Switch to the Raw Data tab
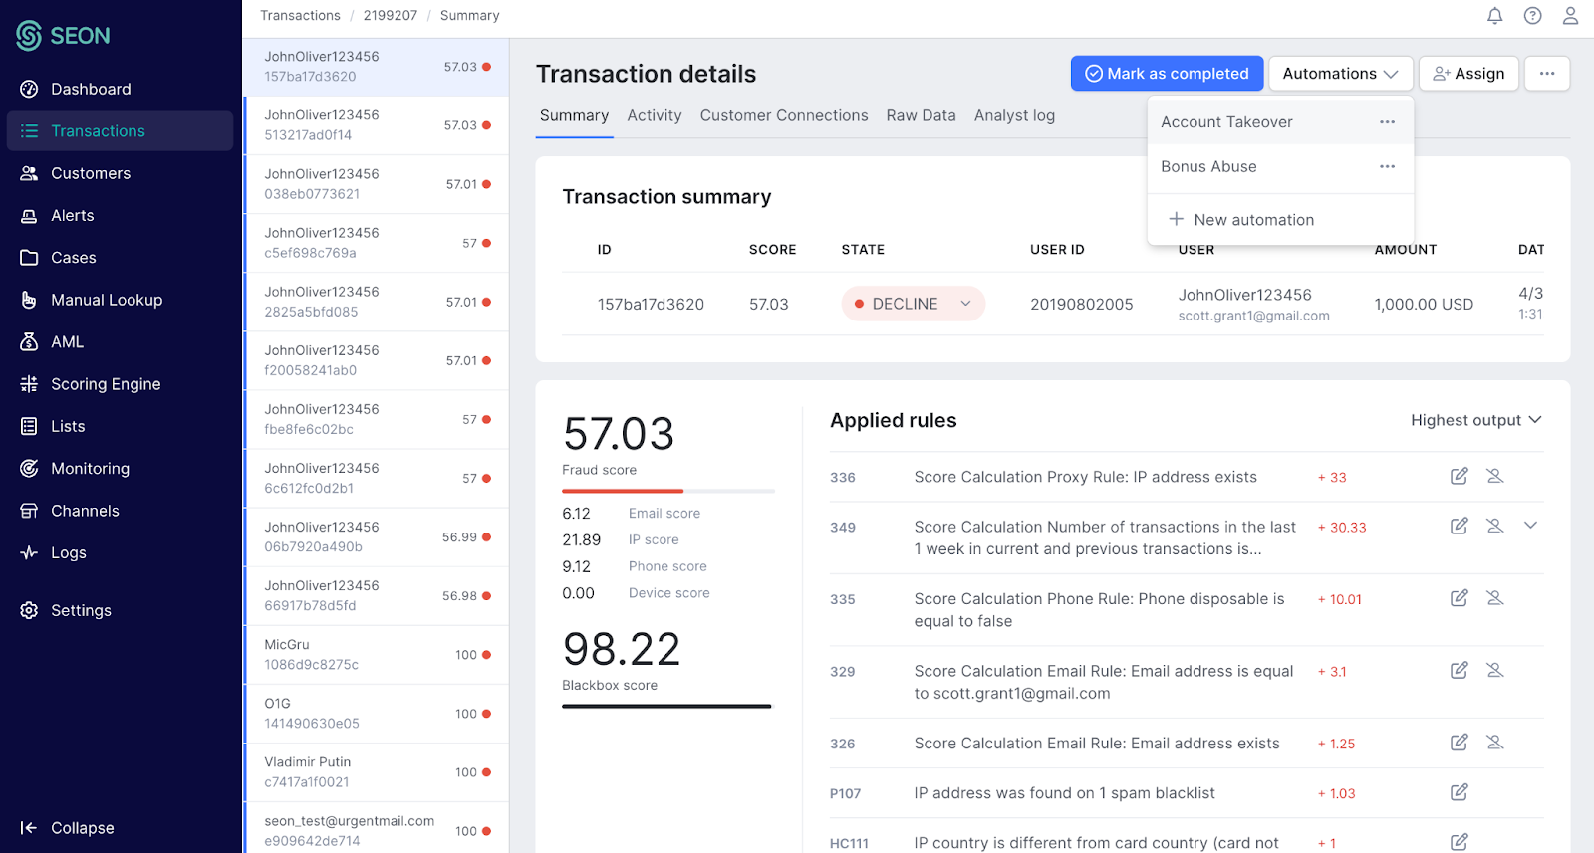The image size is (1594, 853). 921,116
